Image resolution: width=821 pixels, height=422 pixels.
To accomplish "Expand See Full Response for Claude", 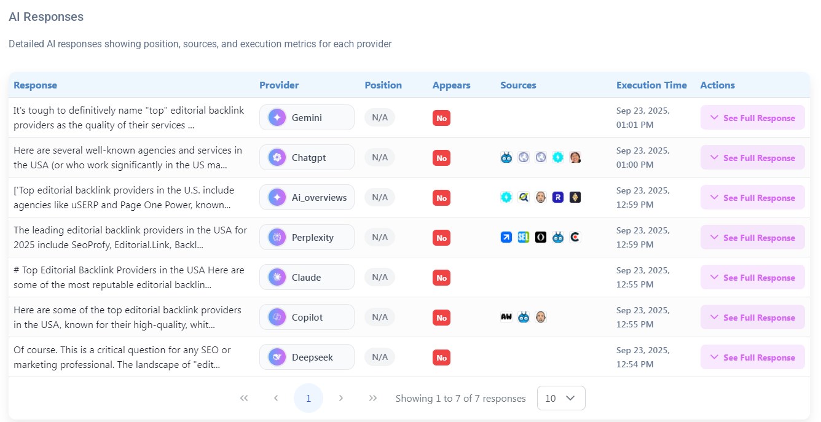I will pyautogui.click(x=753, y=277).
